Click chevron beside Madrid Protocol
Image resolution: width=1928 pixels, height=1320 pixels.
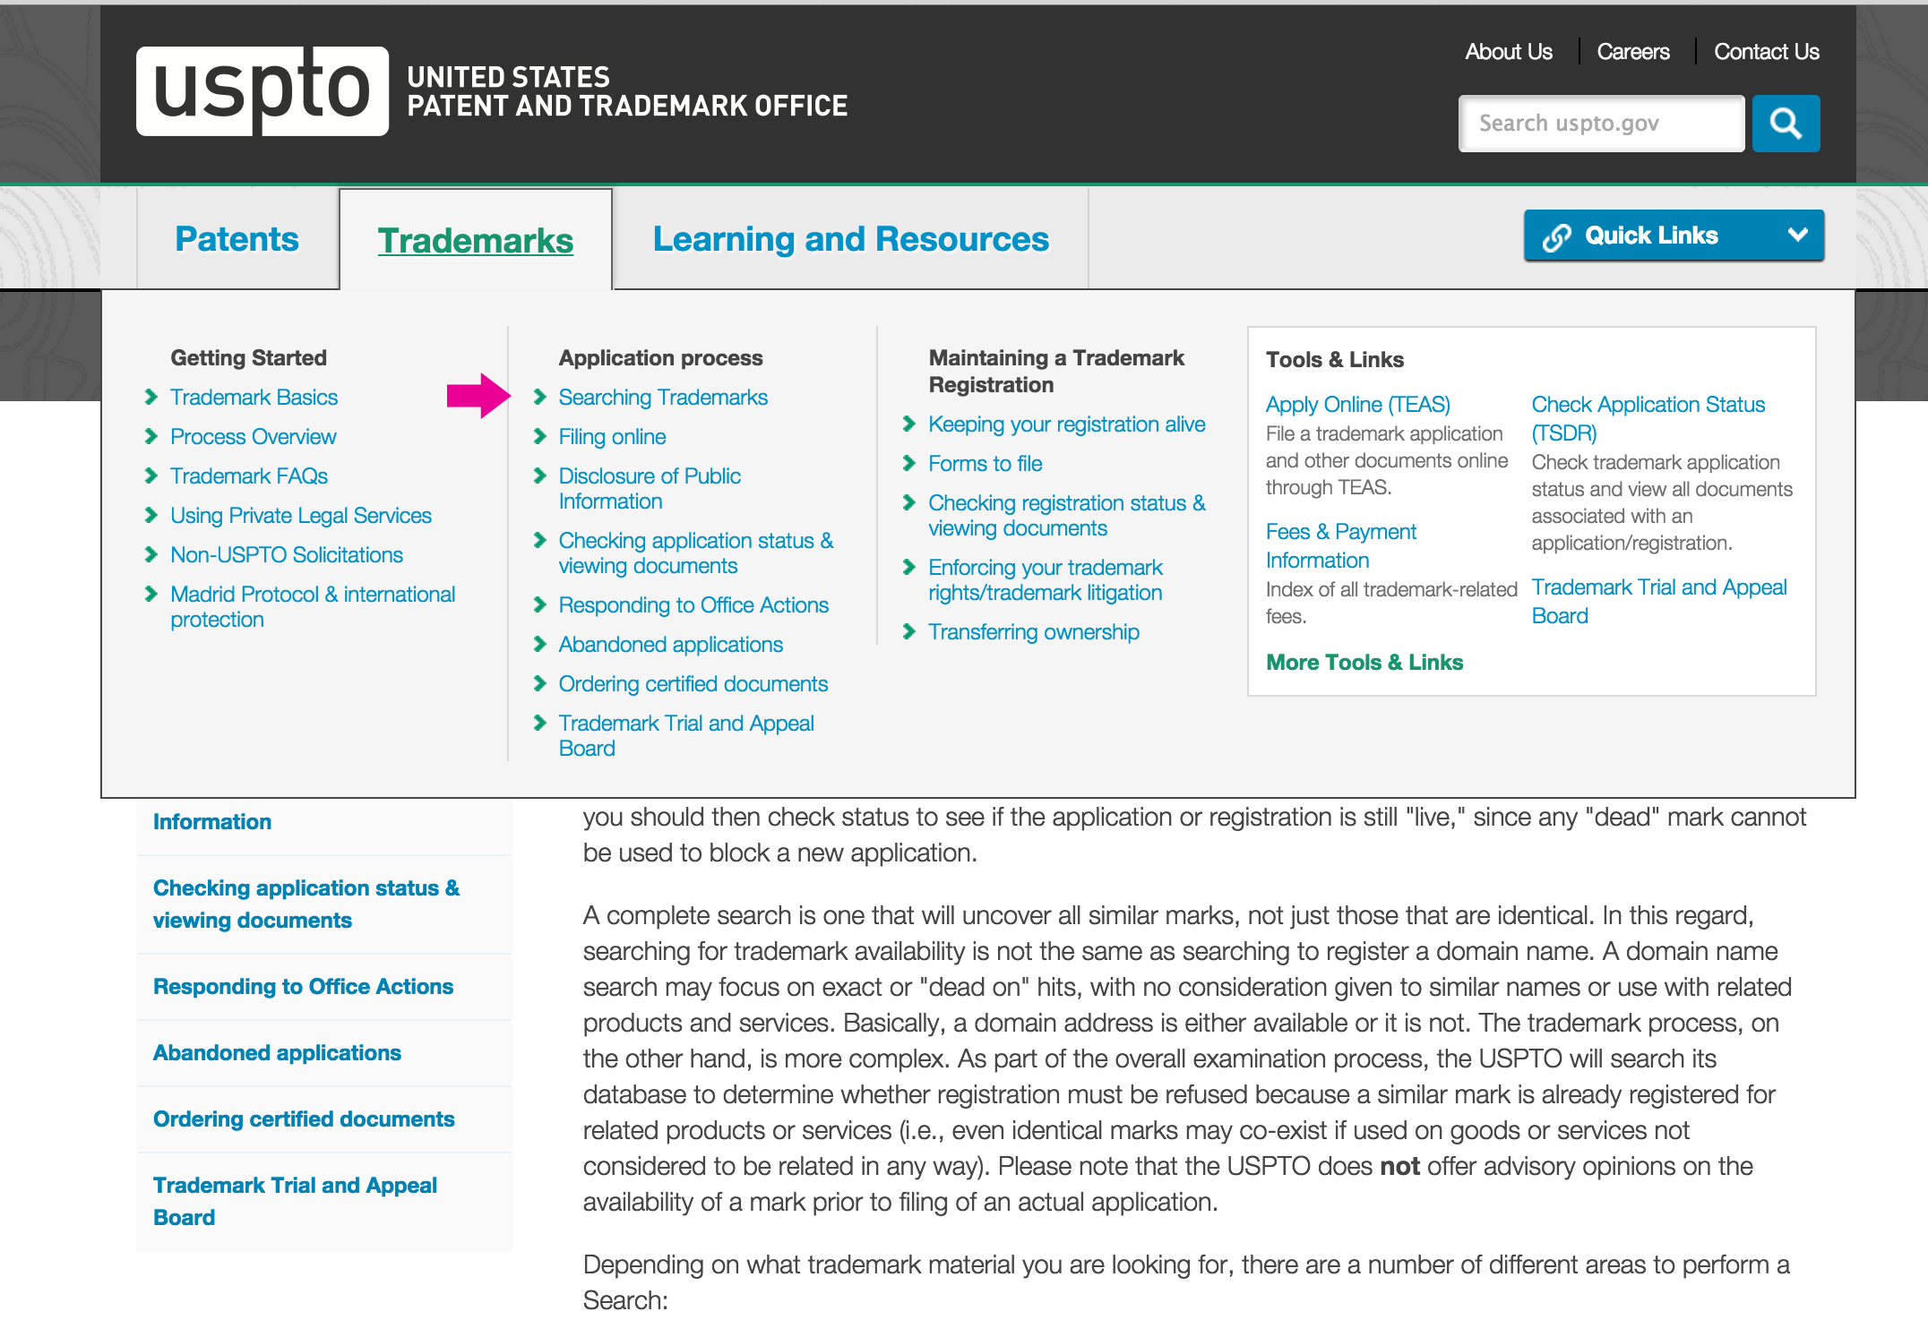click(151, 594)
